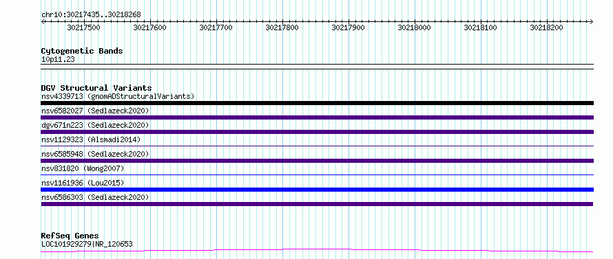The height and width of the screenshot is (259, 613).
Task: Click the Cytogenetic Bands track heading
Action: pos(82,51)
